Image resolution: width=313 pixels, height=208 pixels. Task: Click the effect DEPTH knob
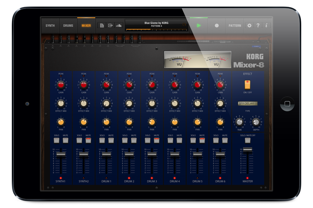click(x=256, y=122)
